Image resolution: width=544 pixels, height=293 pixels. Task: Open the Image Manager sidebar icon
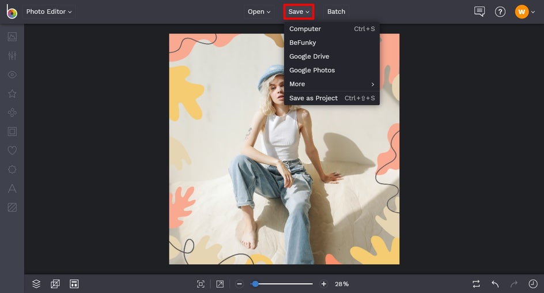click(12, 36)
